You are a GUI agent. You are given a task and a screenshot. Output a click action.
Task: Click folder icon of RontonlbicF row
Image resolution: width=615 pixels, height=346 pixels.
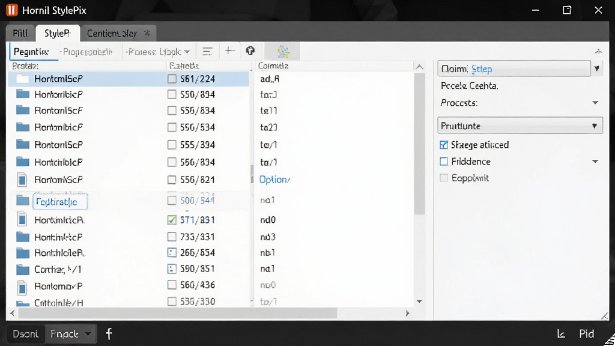coord(22,127)
